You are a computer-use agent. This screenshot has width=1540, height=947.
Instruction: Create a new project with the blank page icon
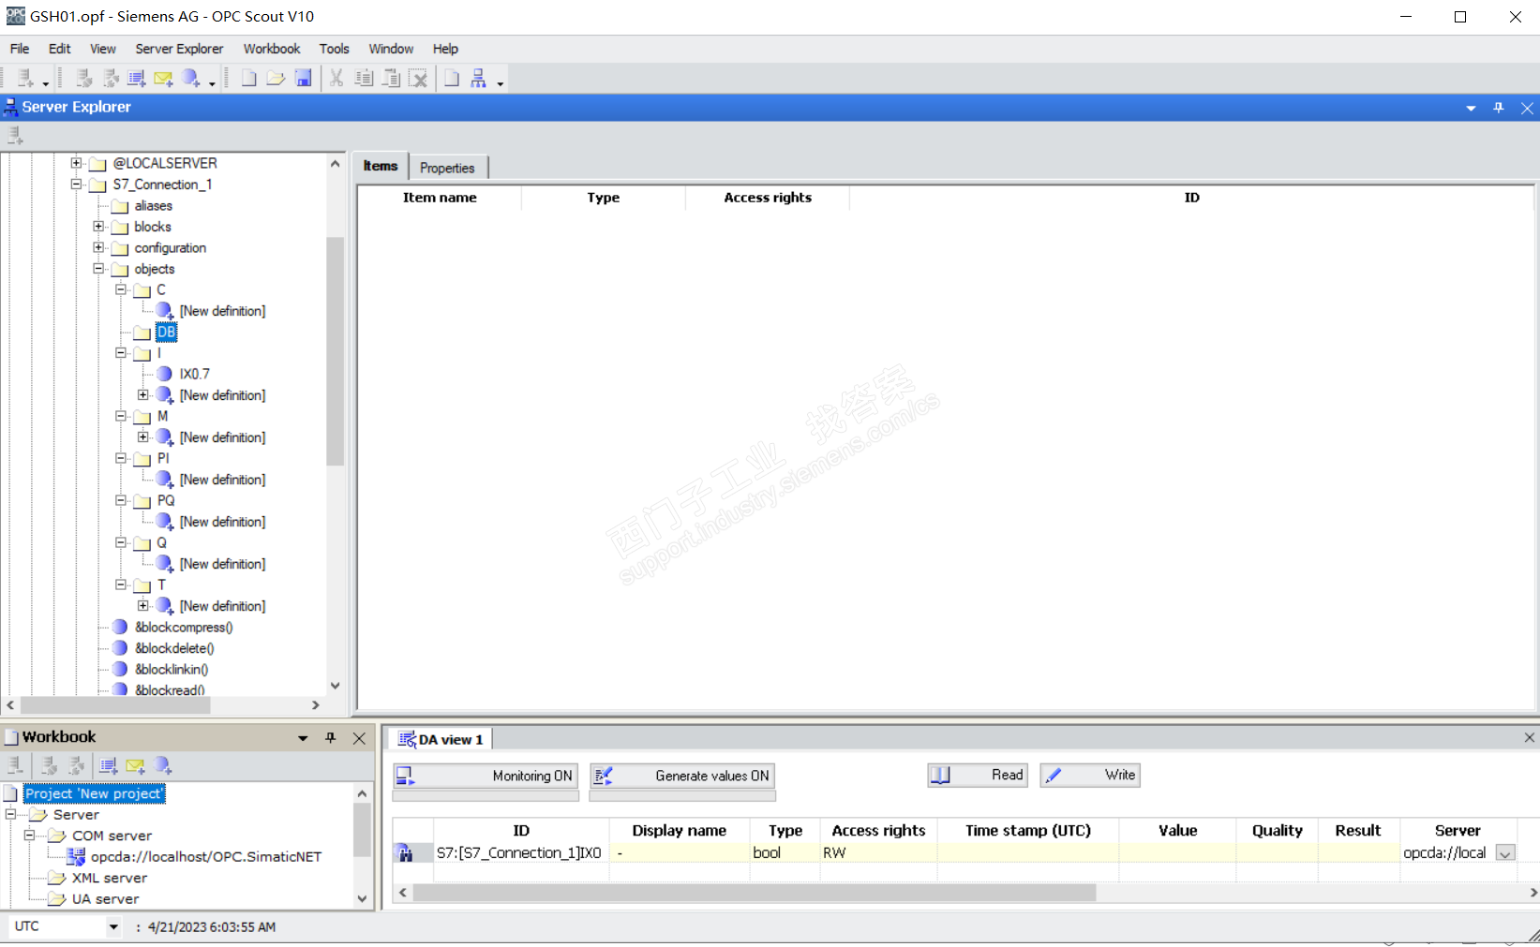248,79
